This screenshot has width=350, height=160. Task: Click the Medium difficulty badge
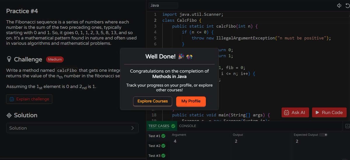[55, 59]
